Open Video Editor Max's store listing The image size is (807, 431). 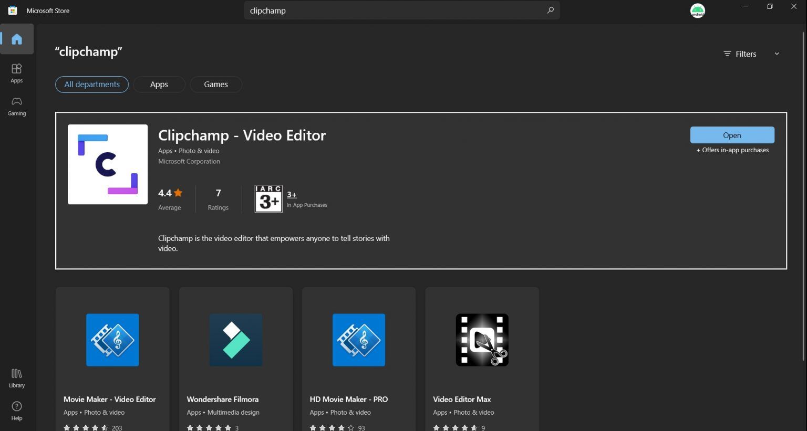(x=481, y=340)
